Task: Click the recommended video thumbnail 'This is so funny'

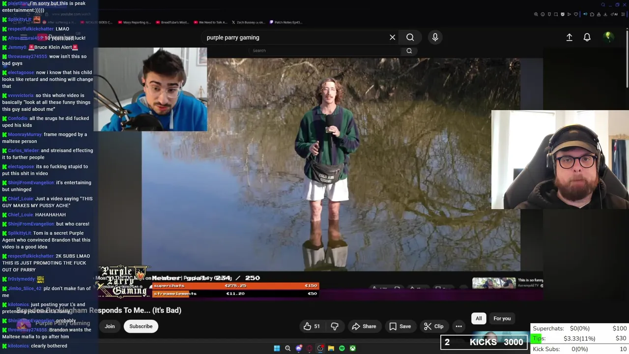Action: click(x=494, y=283)
